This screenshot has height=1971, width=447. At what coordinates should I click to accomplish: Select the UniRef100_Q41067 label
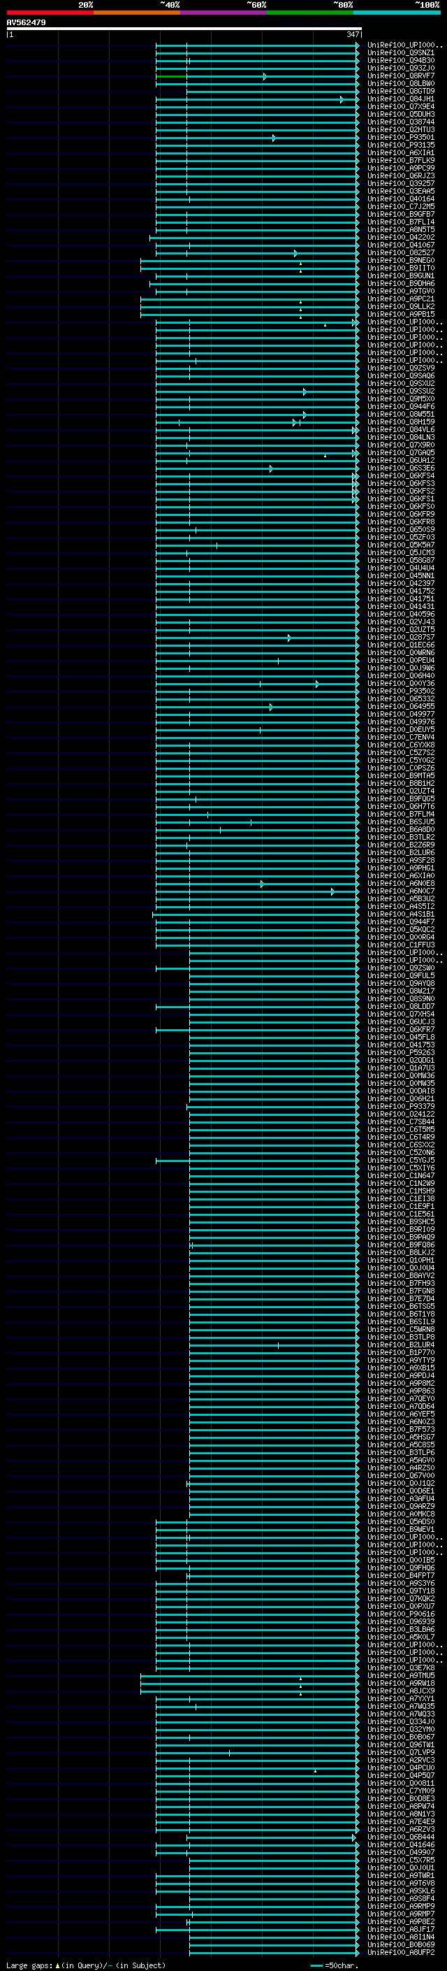[x=401, y=245]
